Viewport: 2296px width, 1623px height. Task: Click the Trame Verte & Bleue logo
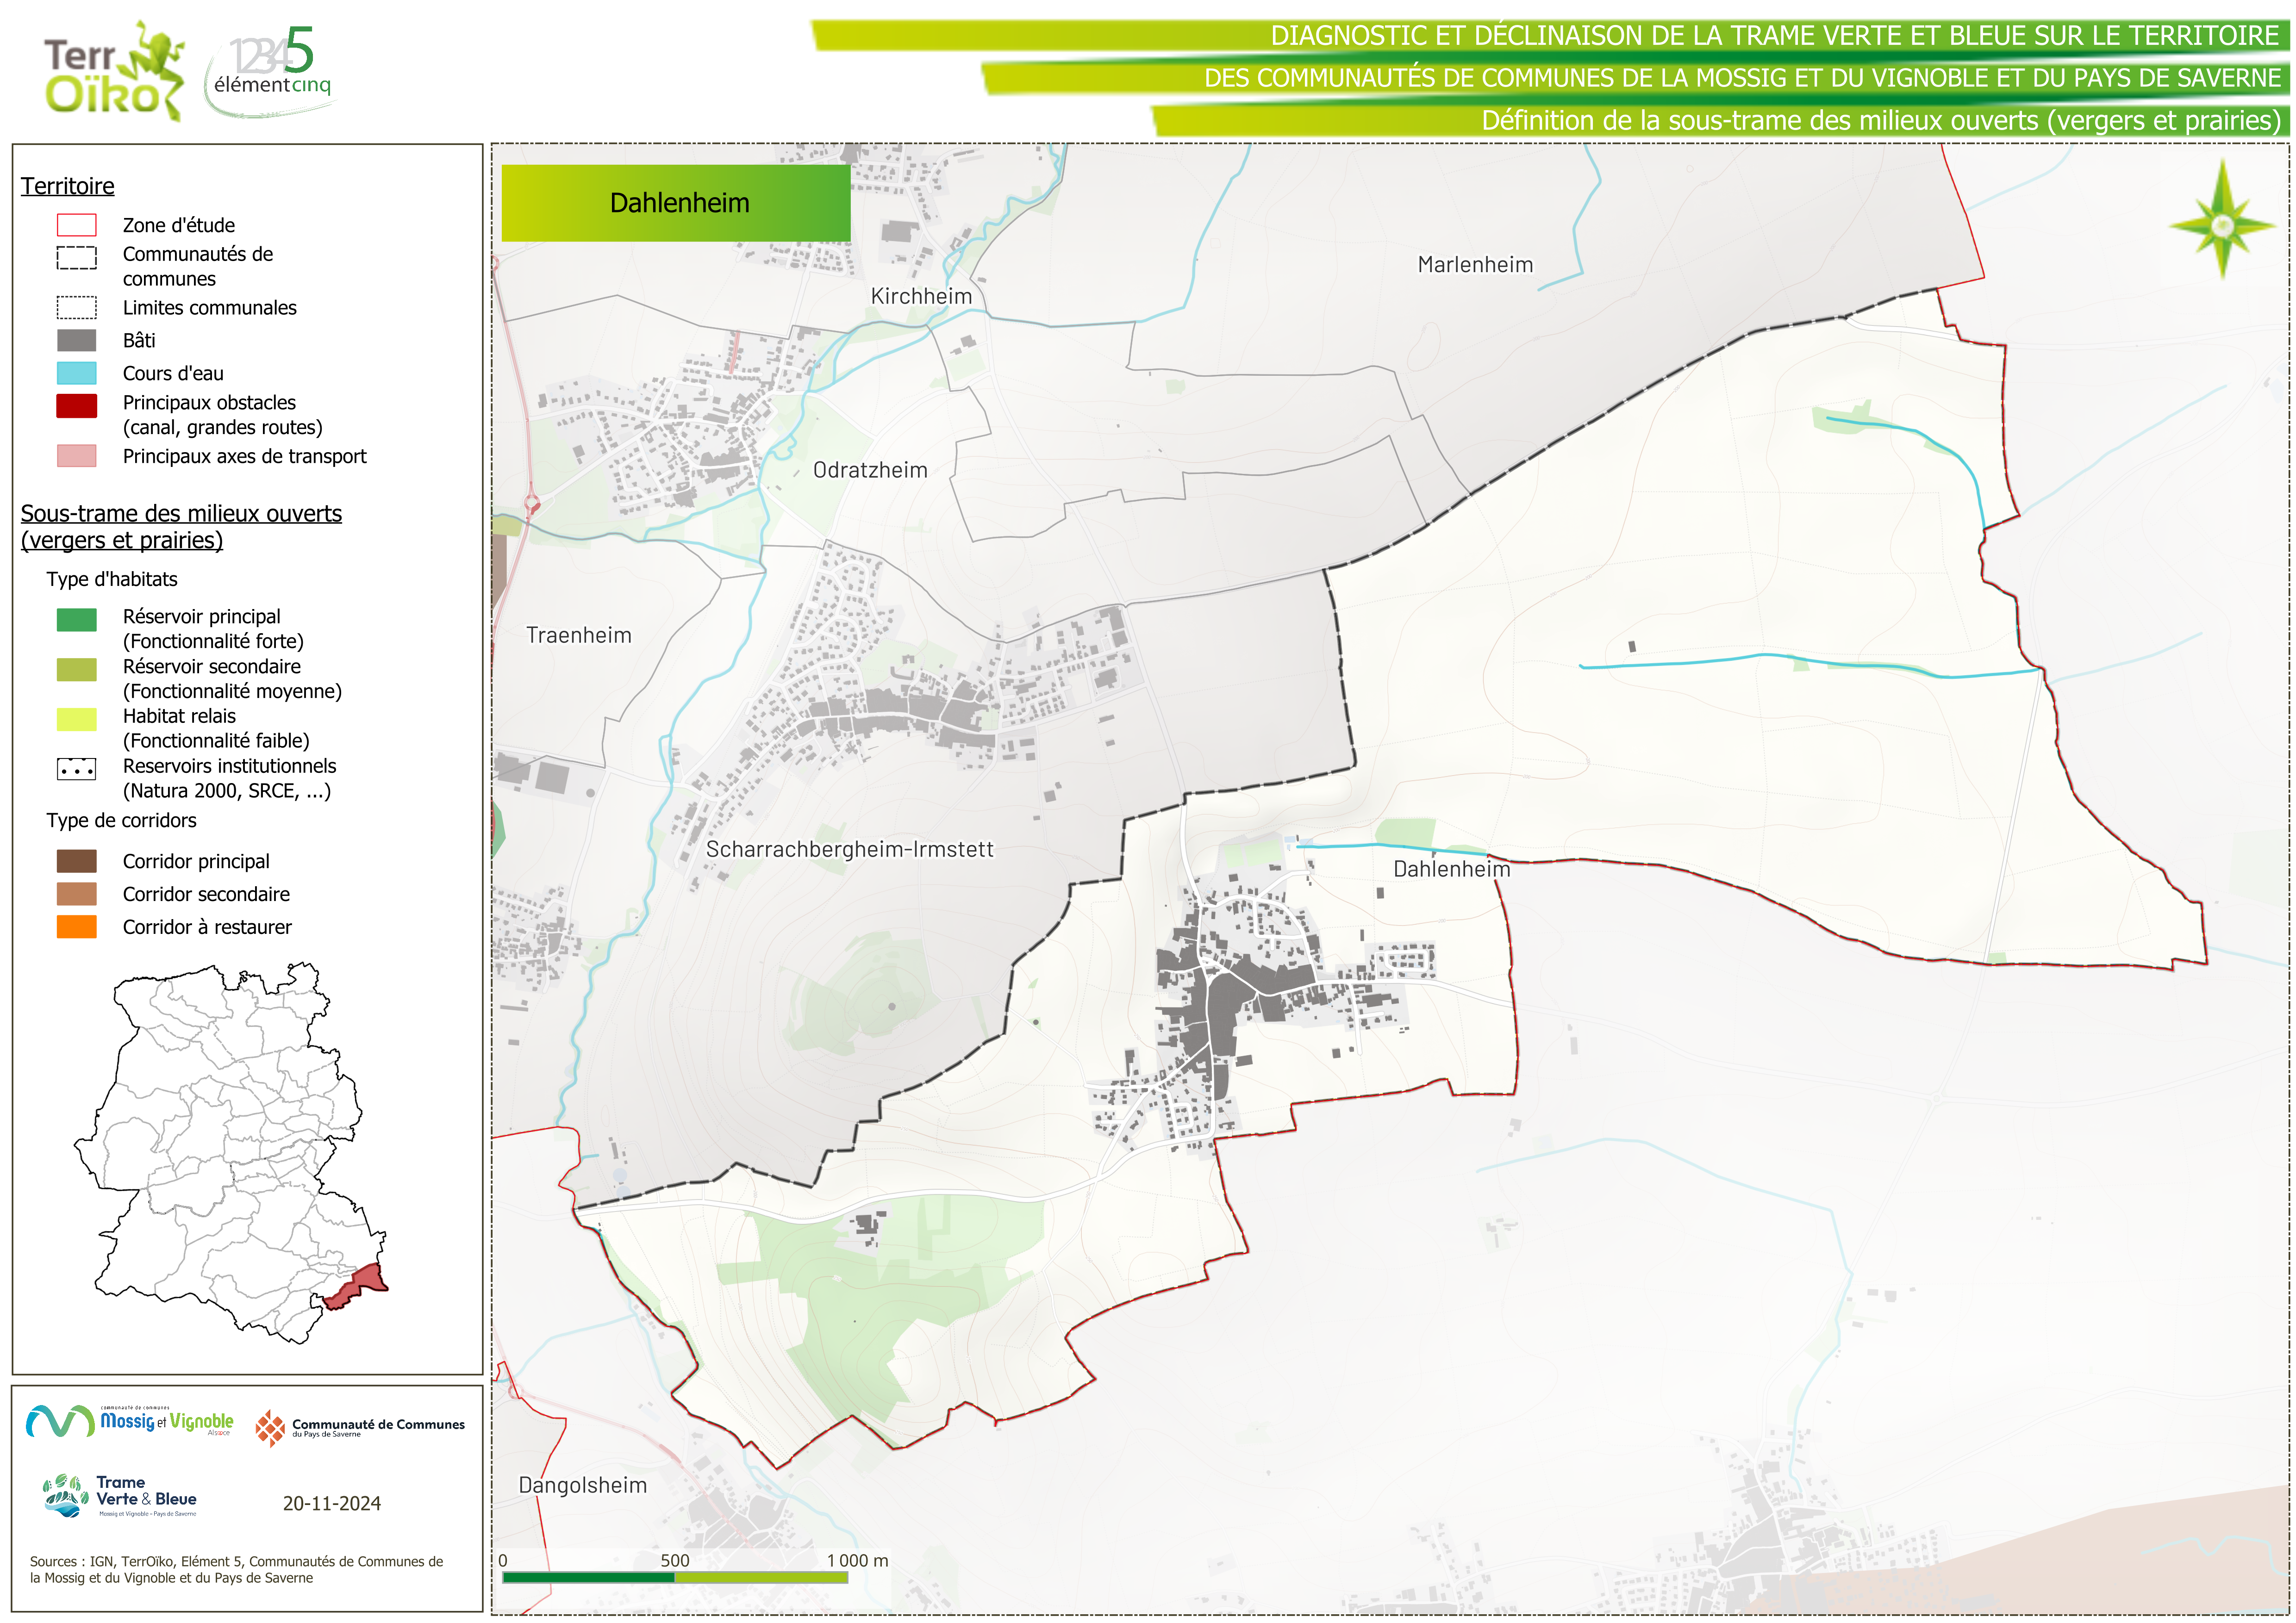pos(120,1496)
